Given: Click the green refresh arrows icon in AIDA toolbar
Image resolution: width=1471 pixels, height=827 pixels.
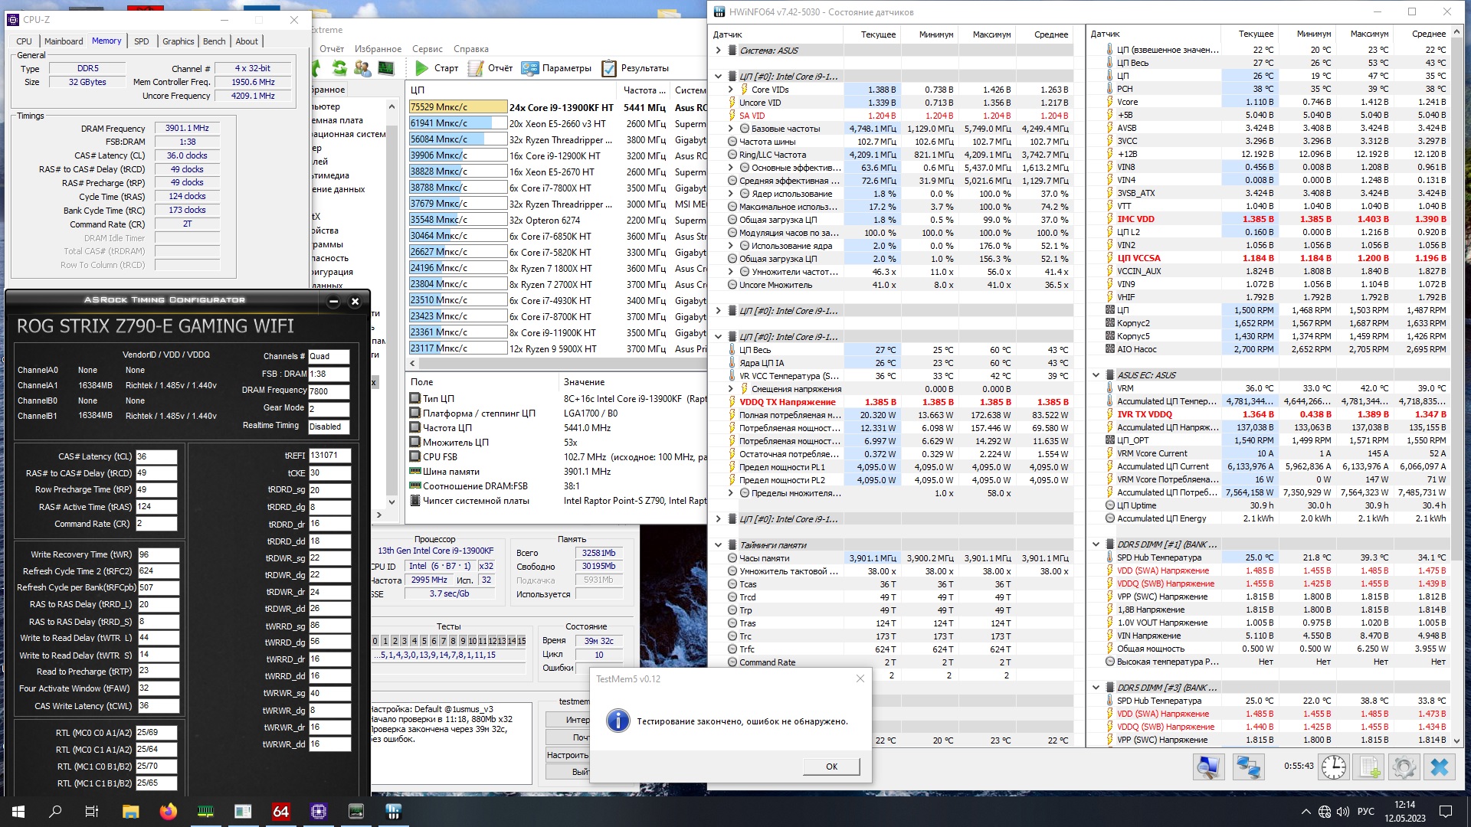Looking at the screenshot, I should [339, 68].
